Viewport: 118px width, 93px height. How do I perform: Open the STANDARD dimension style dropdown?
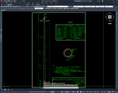(39, 8)
